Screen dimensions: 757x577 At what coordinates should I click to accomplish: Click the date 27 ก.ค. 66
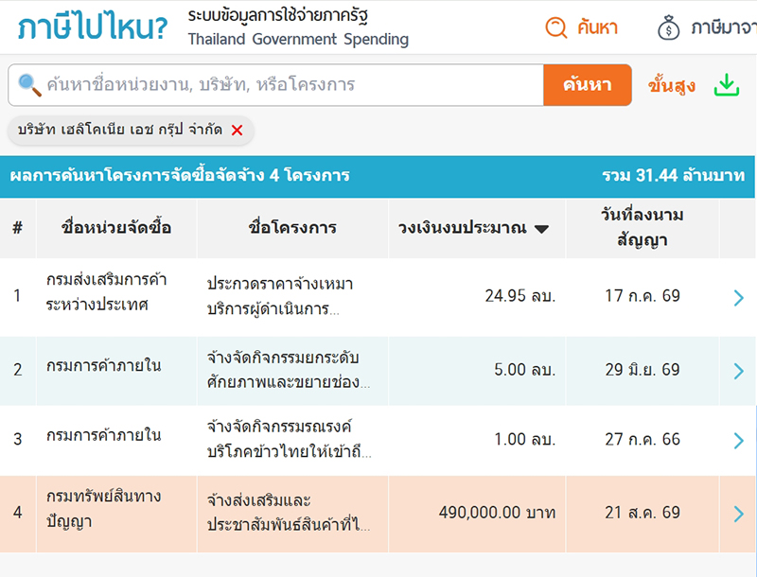[x=643, y=440]
